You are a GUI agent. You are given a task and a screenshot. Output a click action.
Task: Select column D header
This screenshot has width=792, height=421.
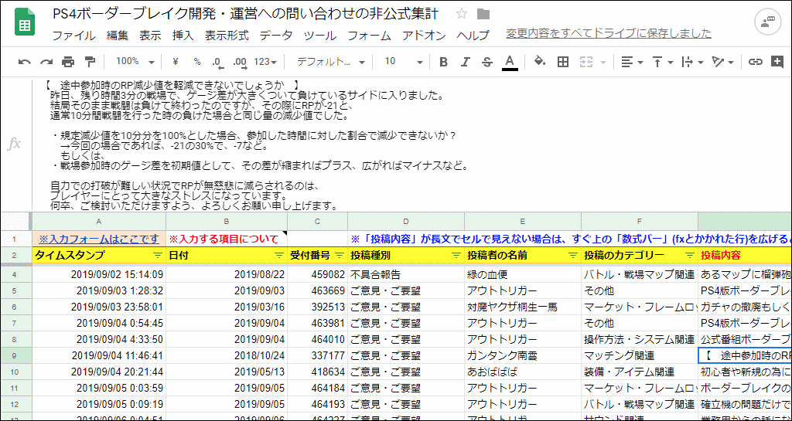pos(406,222)
